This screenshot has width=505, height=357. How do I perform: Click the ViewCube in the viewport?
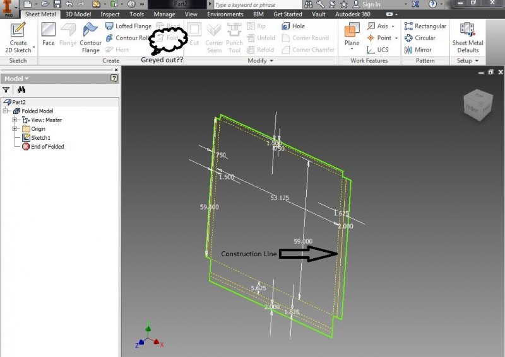coord(478,105)
